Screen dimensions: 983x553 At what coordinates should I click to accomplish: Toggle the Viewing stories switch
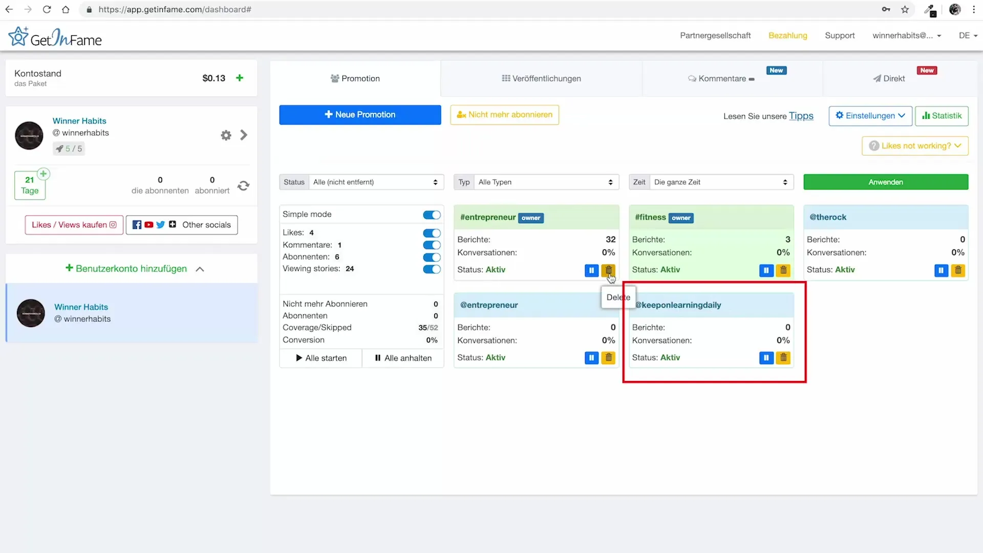click(x=432, y=269)
